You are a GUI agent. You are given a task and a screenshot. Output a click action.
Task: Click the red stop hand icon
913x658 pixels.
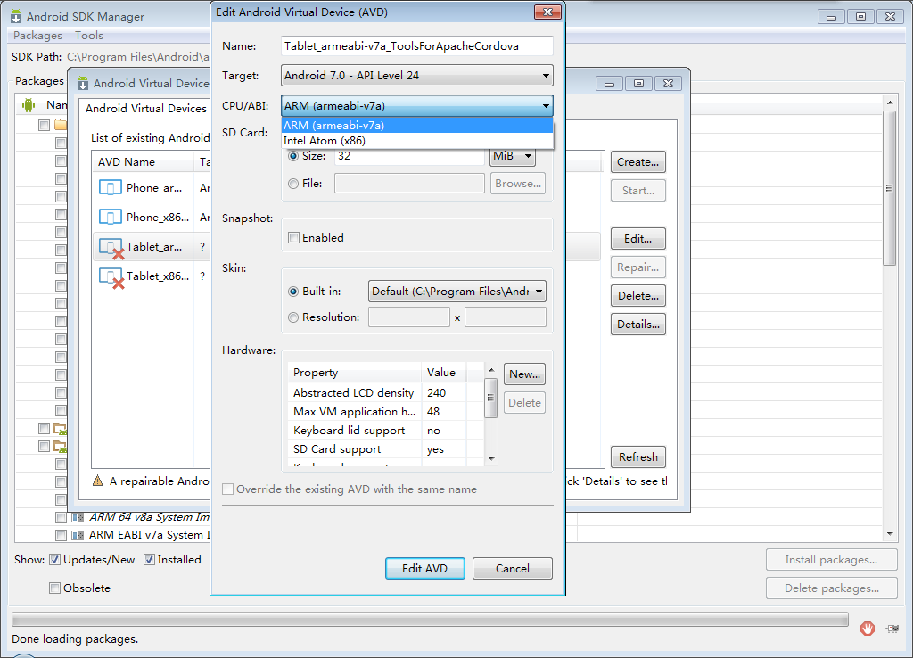click(867, 629)
